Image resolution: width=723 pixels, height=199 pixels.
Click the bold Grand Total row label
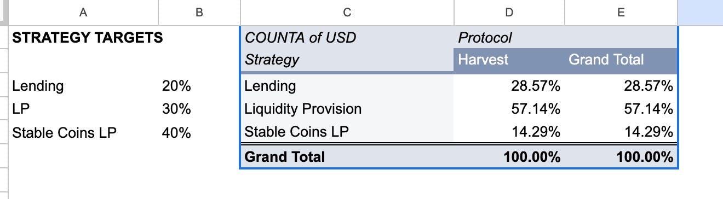[x=347, y=157]
